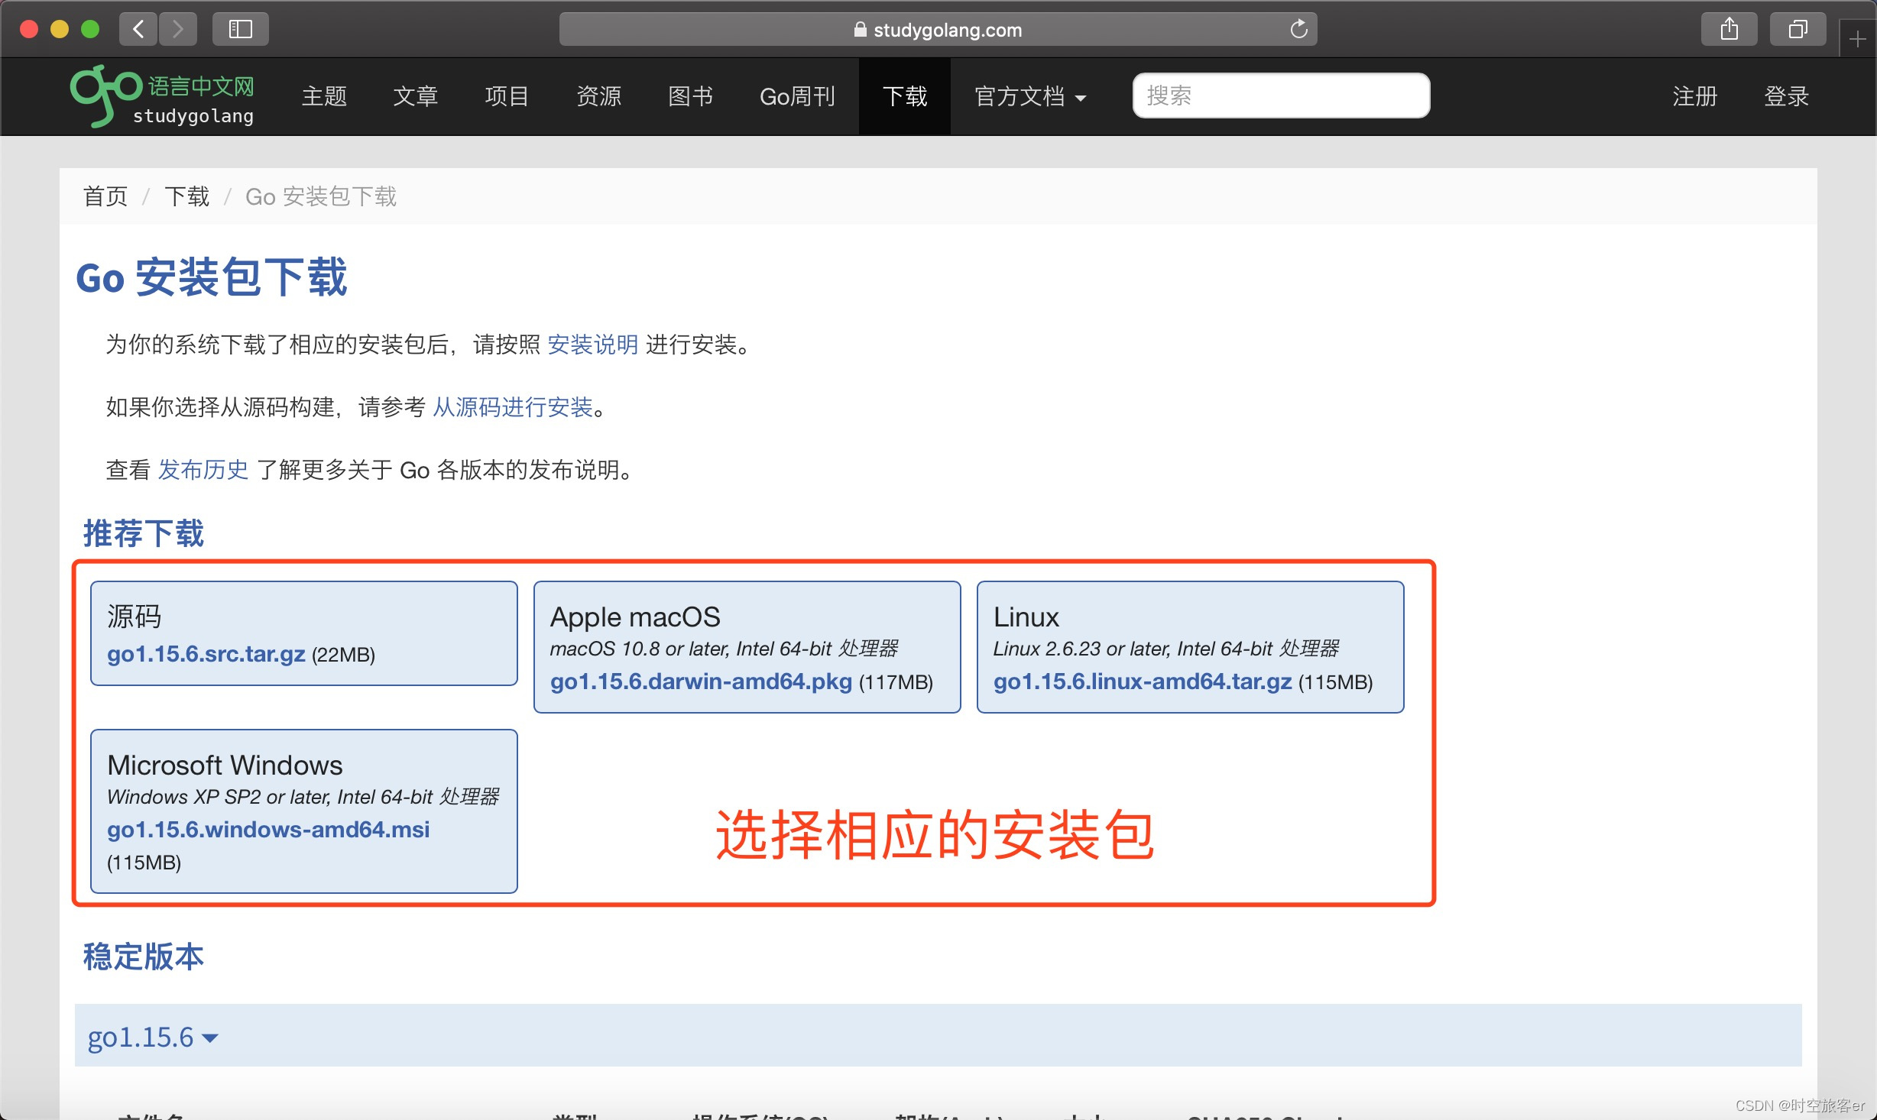The height and width of the screenshot is (1120, 1877).
Task: Click the Linux card title
Action: coord(1026,617)
